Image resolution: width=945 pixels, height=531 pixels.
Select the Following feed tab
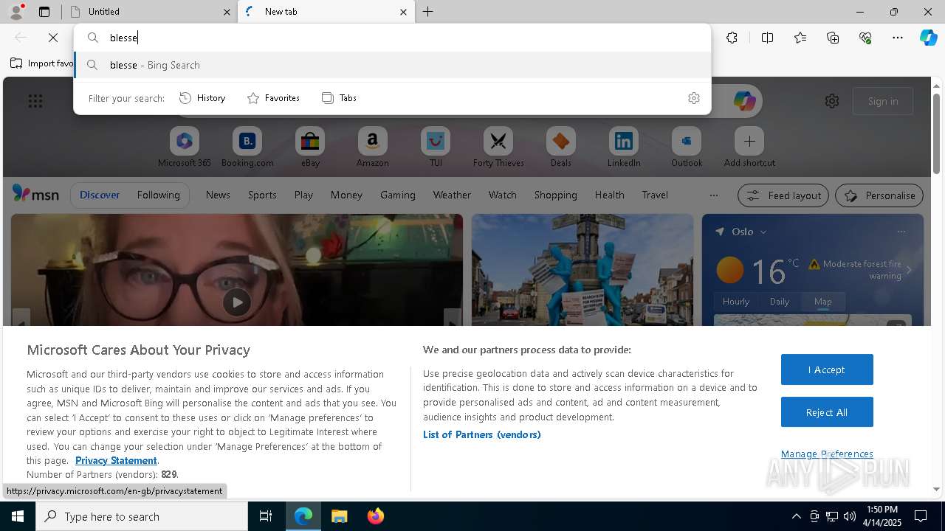click(x=158, y=195)
